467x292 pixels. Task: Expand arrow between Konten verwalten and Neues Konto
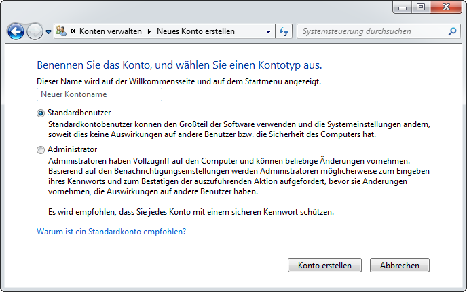(x=149, y=31)
